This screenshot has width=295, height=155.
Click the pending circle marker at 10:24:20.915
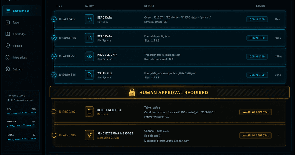pyautogui.click(x=54, y=135)
